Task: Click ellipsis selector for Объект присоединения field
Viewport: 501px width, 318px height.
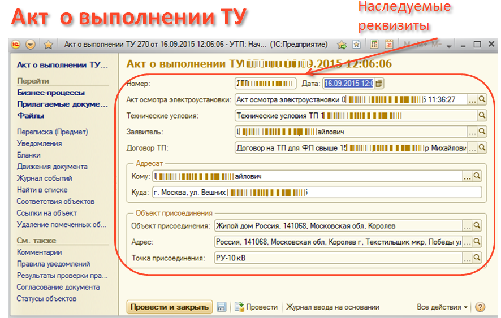Action: pos(467,226)
